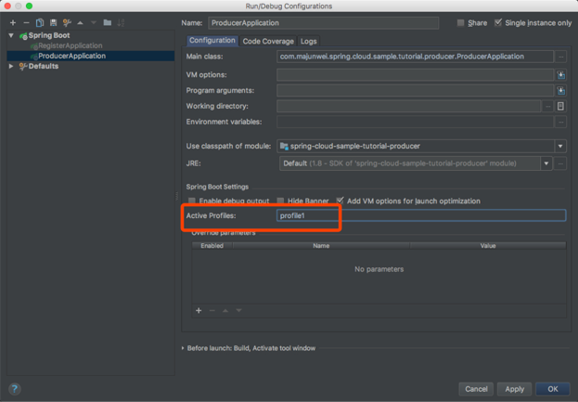The image size is (578, 402).
Task: Click the Cancel button
Action: pyautogui.click(x=476, y=389)
